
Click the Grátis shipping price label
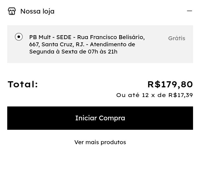(176, 38)
